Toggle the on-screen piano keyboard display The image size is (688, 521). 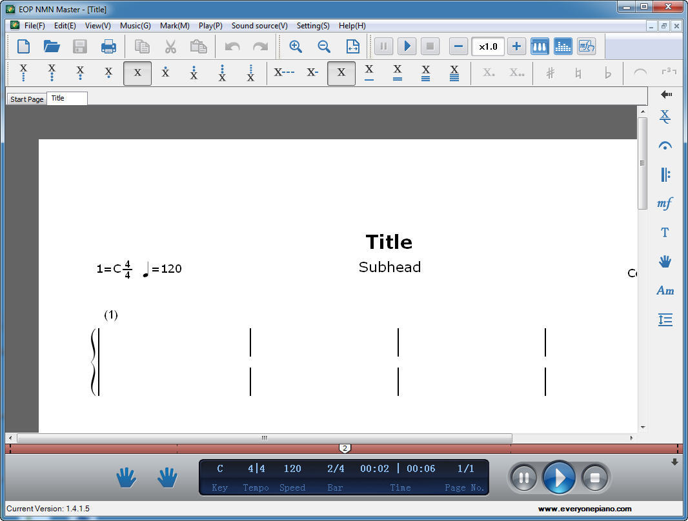[x=540, y=46]
